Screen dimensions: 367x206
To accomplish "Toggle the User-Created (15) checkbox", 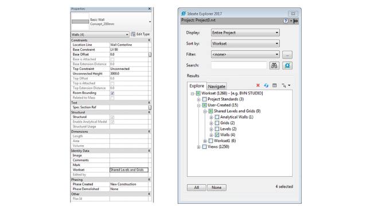I will pos(204,105).
